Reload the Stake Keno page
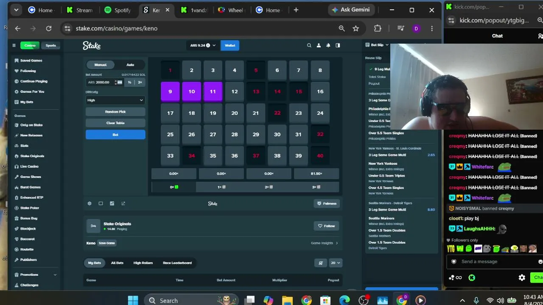Image resolution: width=543 pixels, height=305 pixels. click(x=49, y=28)
